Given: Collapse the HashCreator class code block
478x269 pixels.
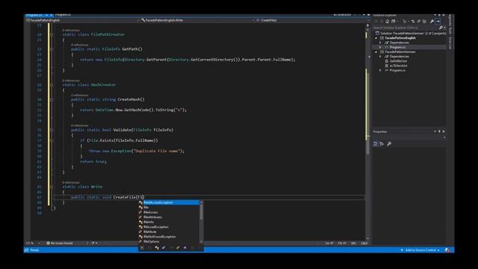Looking at the screenshot, I should click(x=52, y=85).
